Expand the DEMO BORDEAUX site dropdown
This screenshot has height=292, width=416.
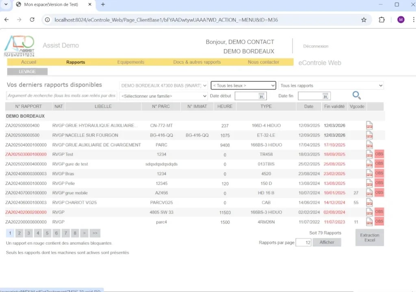(164, 86)
